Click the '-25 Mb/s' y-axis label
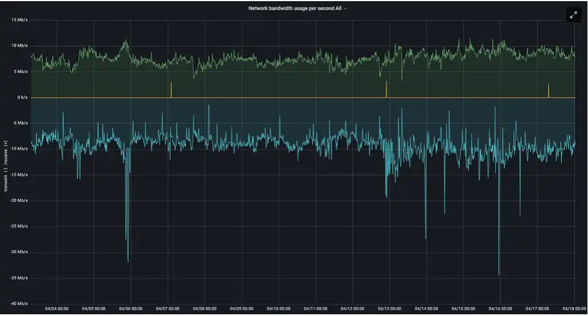Image resolution: width=588 pixels, height=316 pixels. pyautogui.click(x=19, y=226)
